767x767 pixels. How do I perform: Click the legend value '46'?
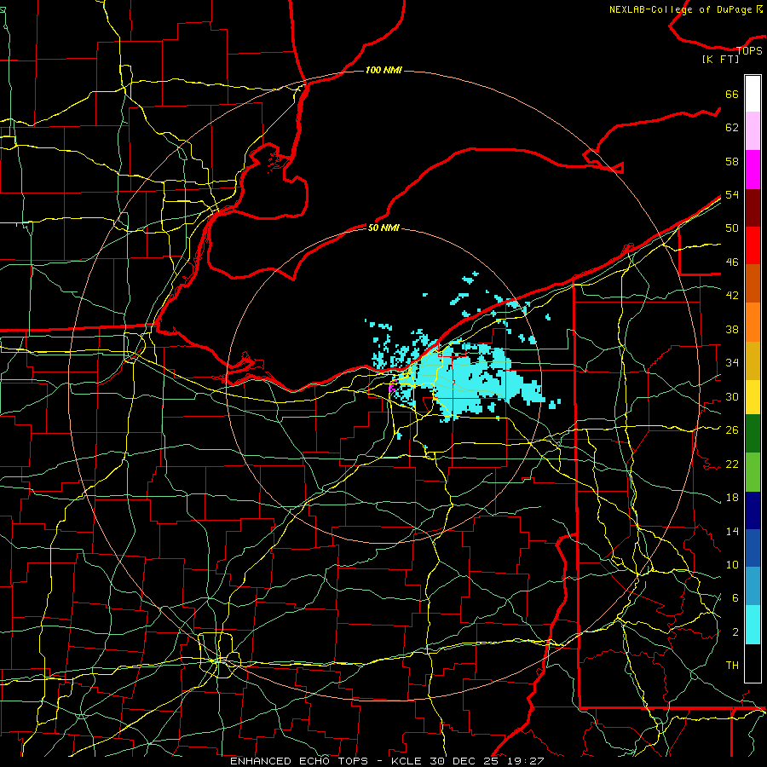(x=732, y=262)
